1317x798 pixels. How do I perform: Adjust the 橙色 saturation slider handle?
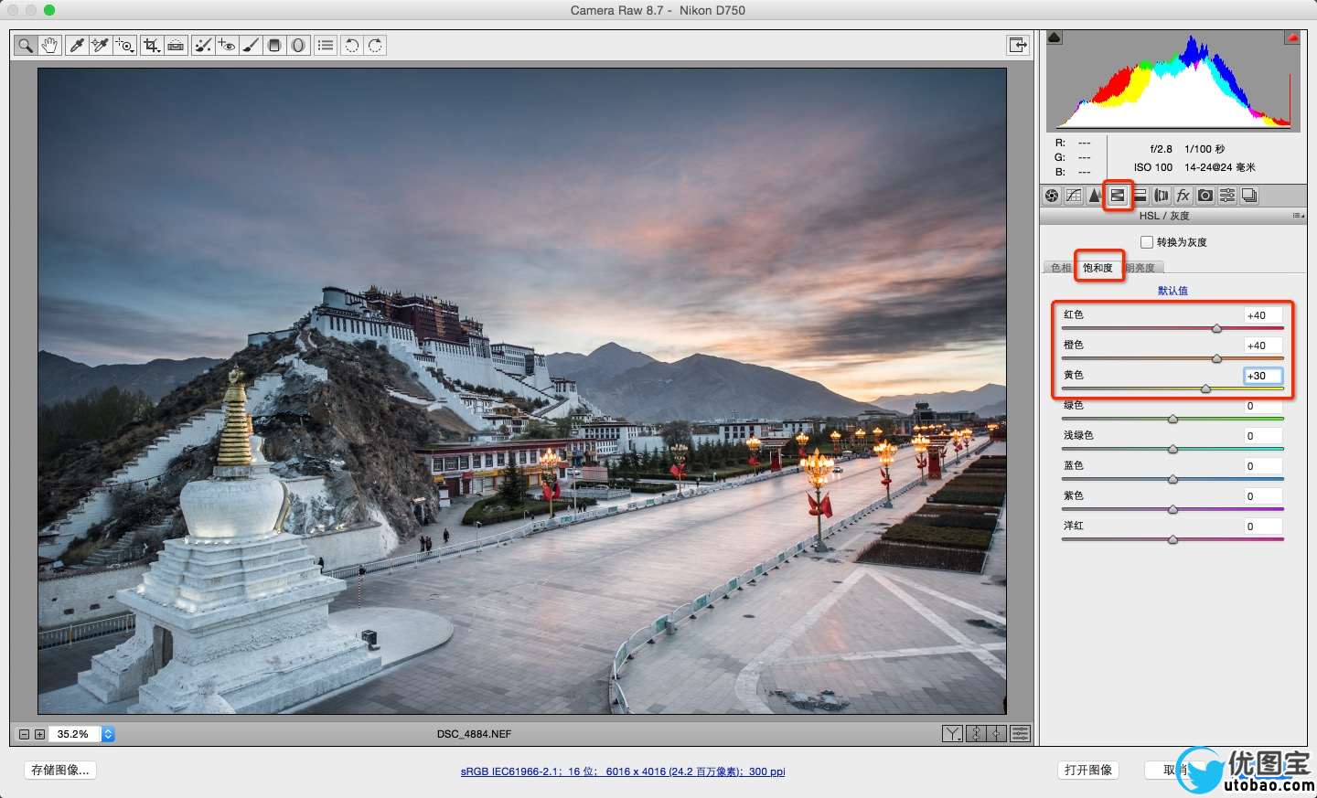1216,358
